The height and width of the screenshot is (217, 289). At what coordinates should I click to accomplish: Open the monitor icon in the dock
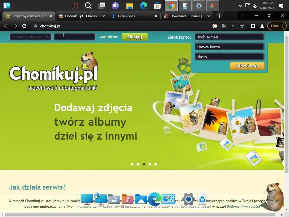coord(87,199)
